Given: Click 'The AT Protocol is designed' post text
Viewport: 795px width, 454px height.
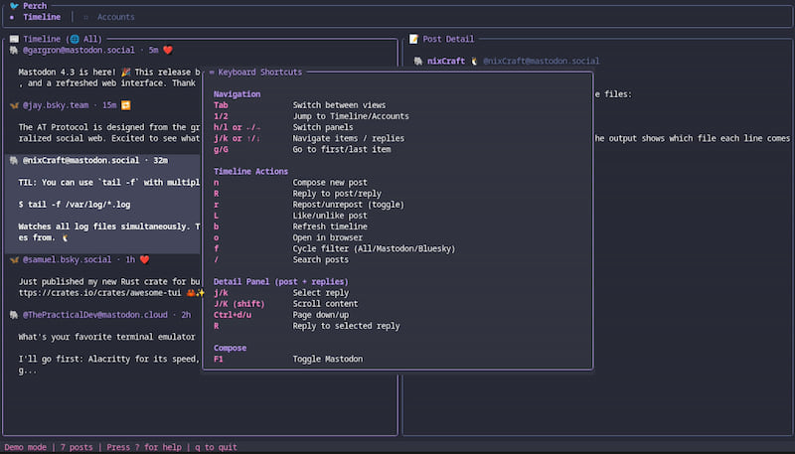Looking at the screenshot, I should [x=109, y=127].
